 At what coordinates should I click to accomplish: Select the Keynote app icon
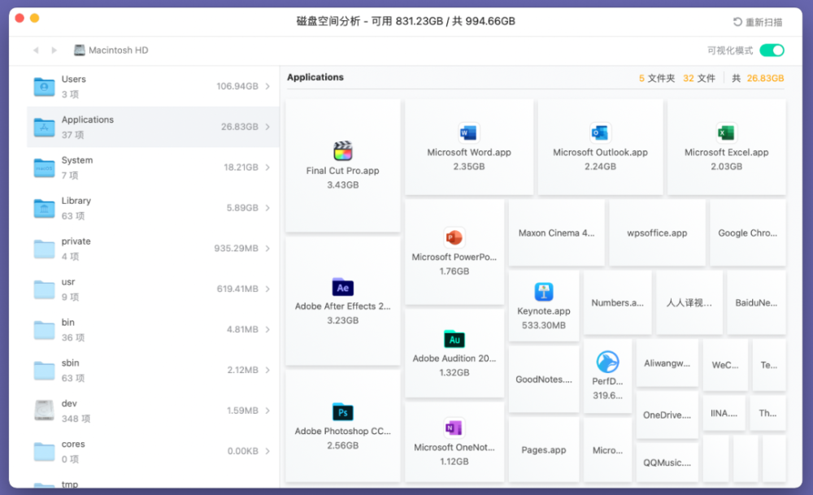click(x=544, y=293)
